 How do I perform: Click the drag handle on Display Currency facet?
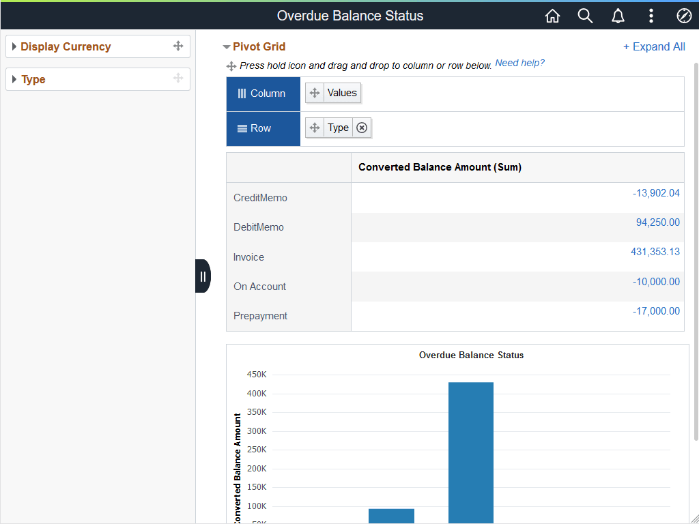179,46
